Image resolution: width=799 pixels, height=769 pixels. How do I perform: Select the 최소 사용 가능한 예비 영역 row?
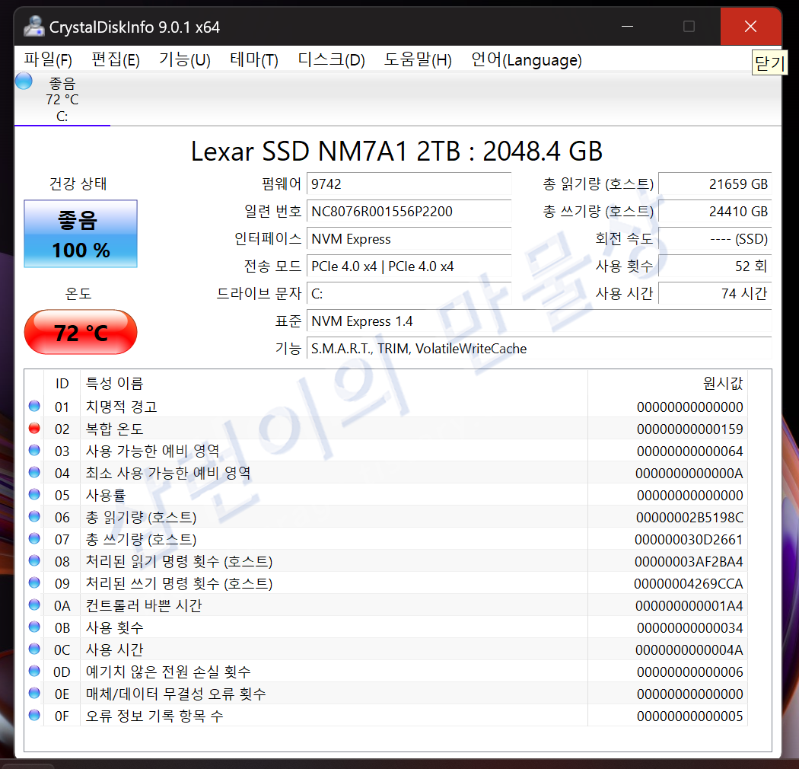[387, 473]
